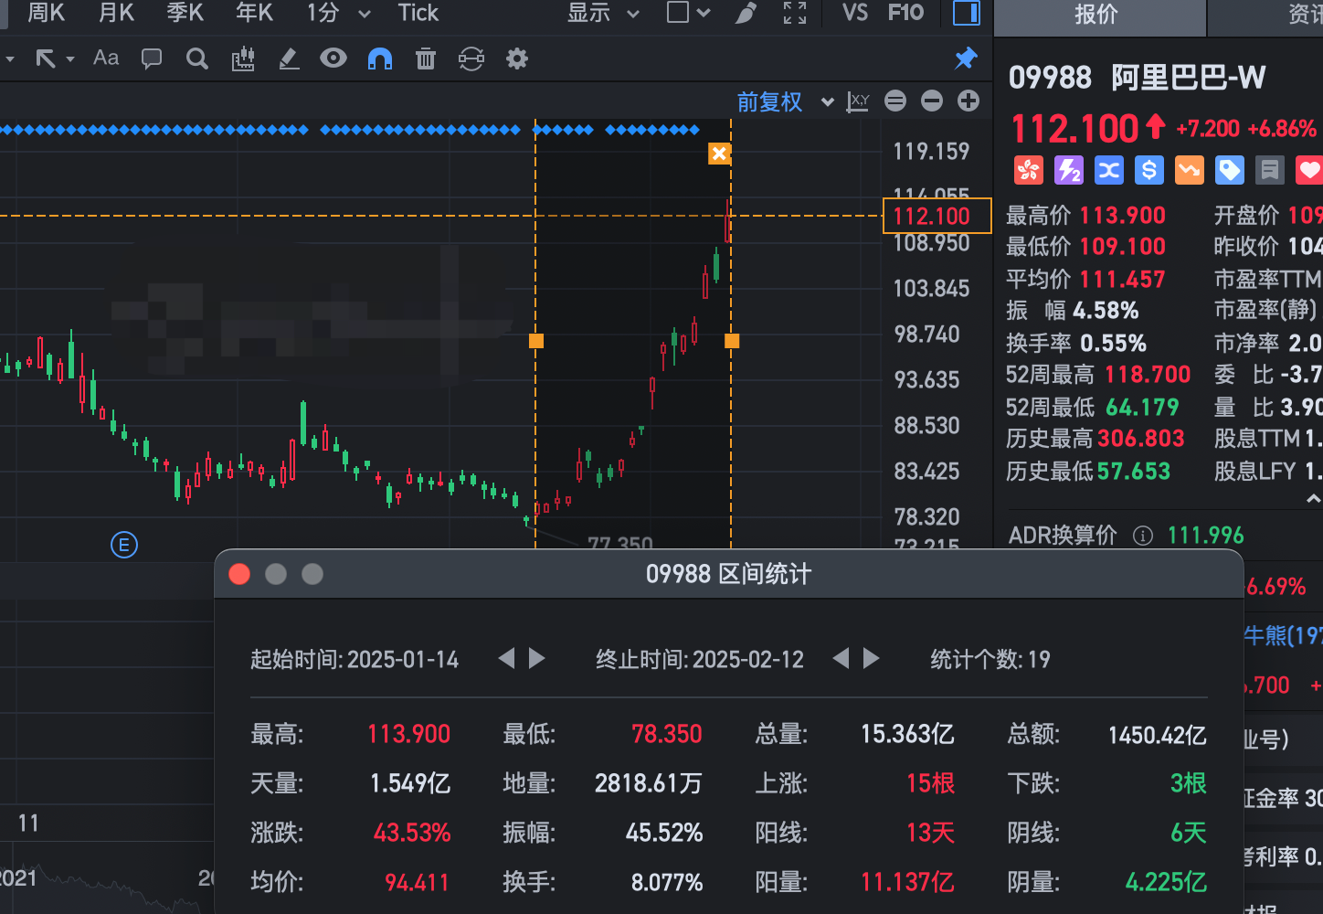
Task: Click the 涨跌 43.53% value
Action: coord(412,833)
